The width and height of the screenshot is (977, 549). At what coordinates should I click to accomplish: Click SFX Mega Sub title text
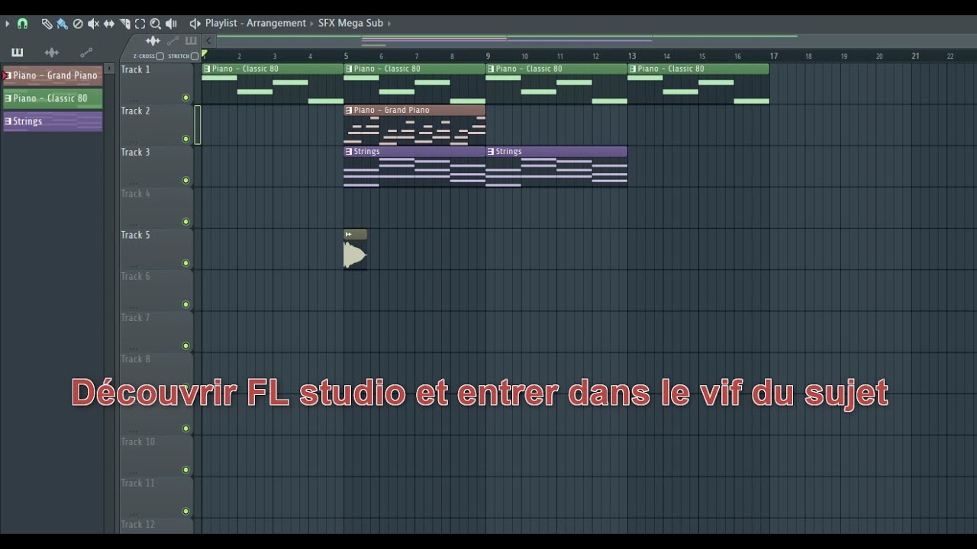[351, 24]
